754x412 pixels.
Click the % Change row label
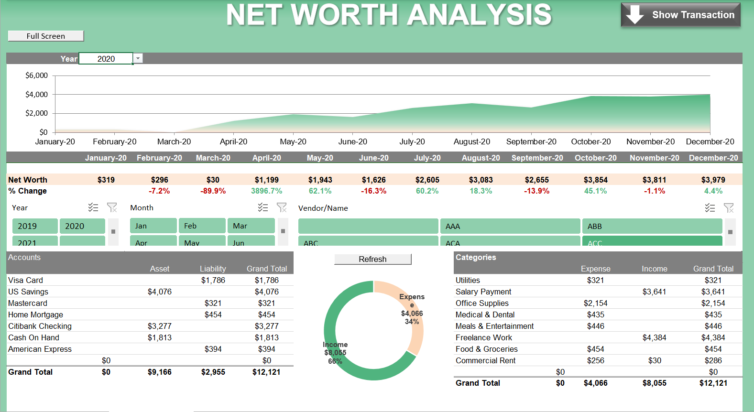27,191
